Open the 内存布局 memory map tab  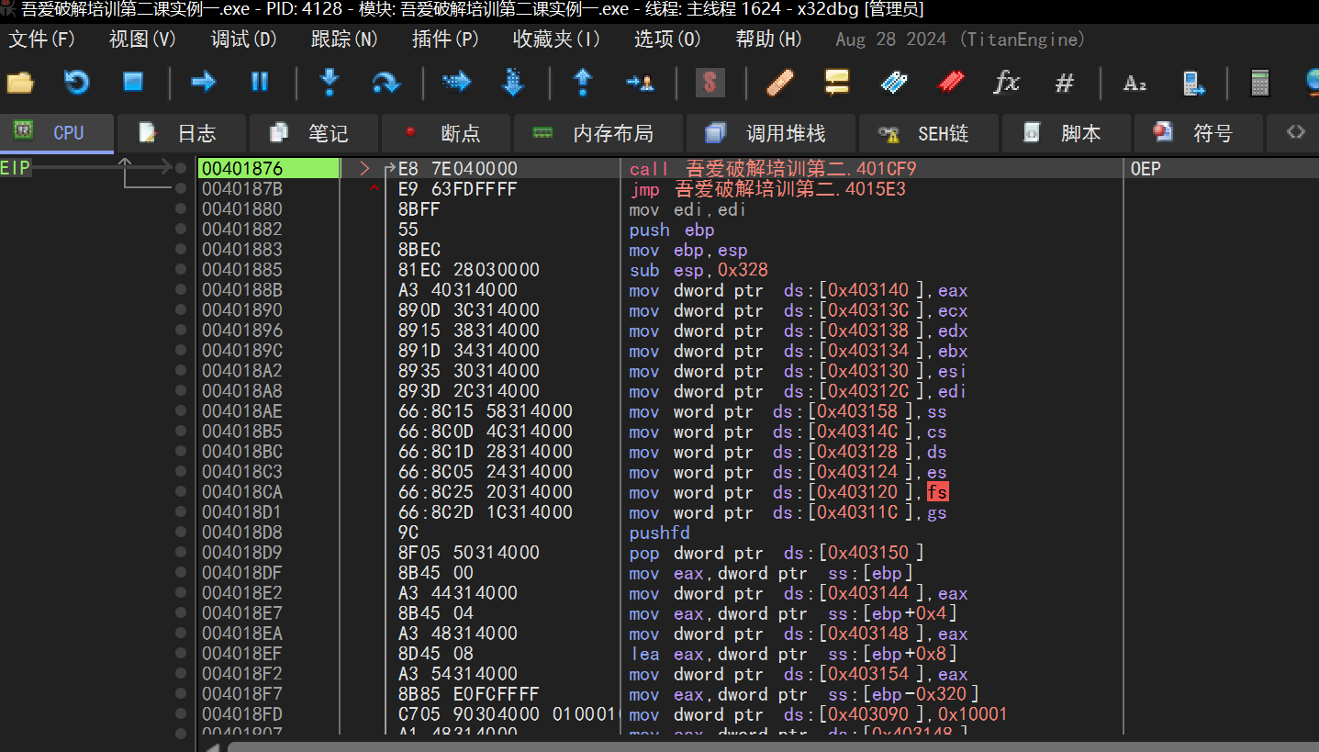(598, 133)
